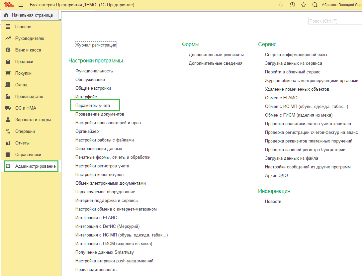Click the Покупки cart icon
This screenshot has width=362, height=276.
(8, 73)
